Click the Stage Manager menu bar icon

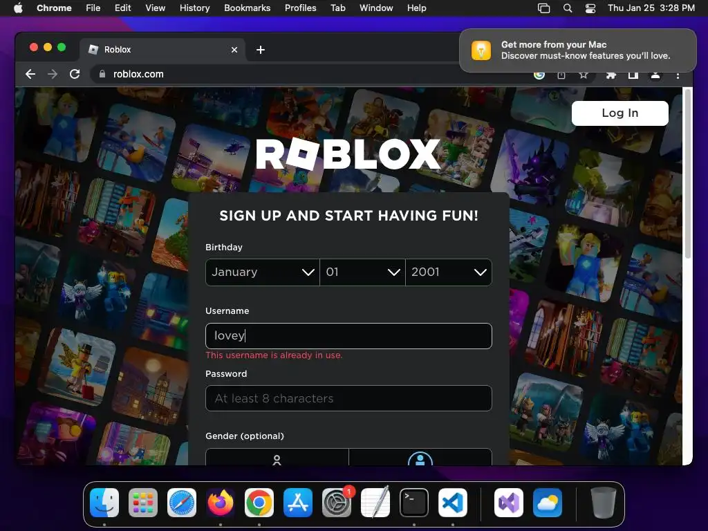(x=543, y=8)
